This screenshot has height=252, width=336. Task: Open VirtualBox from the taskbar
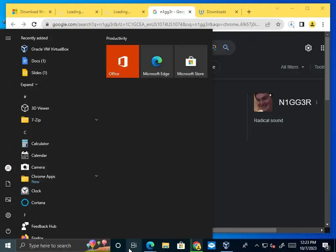pyautogui.click(x=226, y=245)
